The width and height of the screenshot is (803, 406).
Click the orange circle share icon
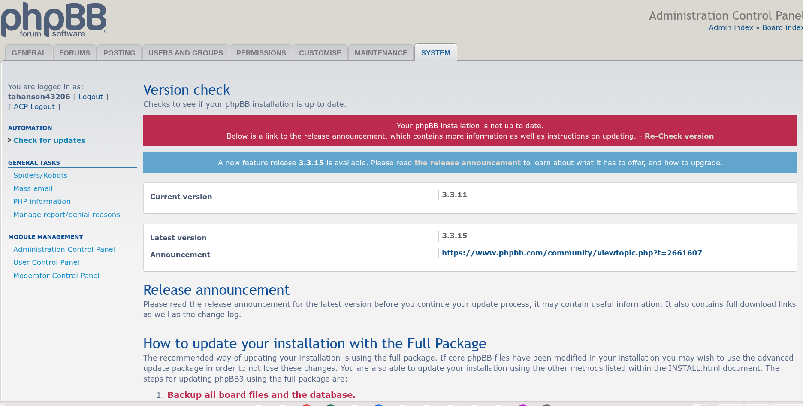pos(306,405)
